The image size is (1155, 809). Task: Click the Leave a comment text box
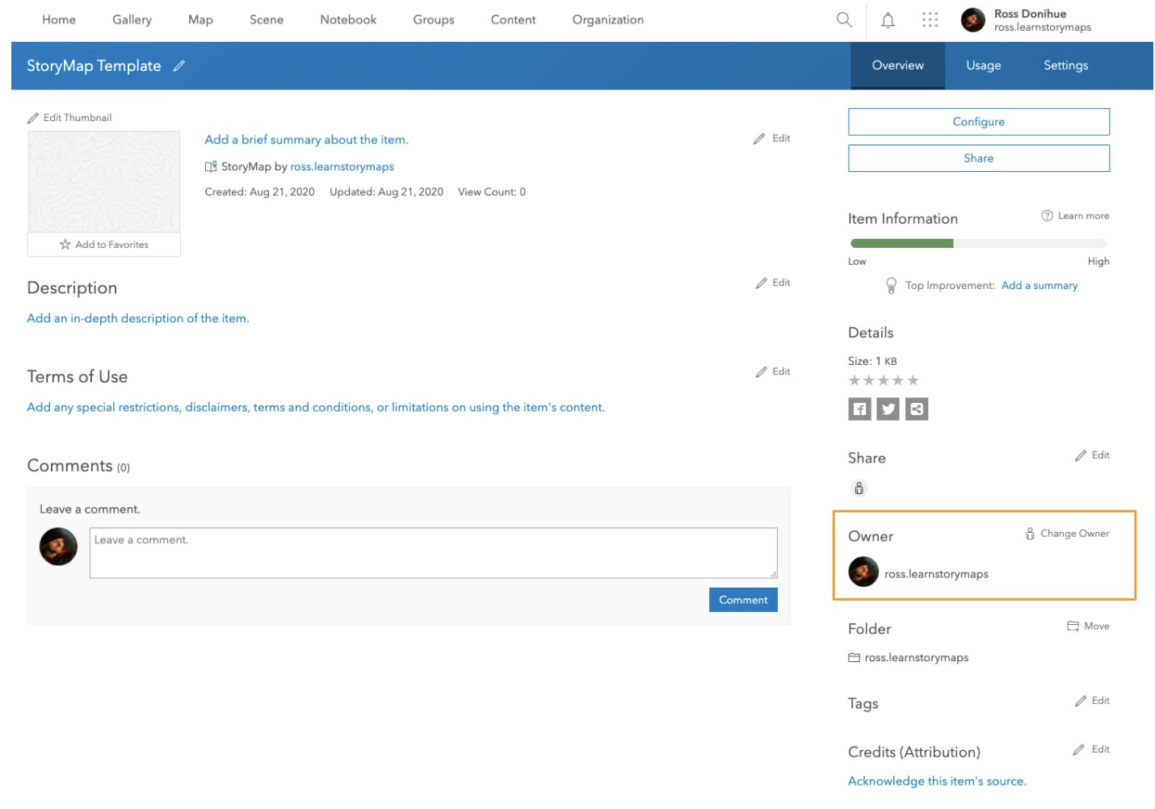[434, 553]
